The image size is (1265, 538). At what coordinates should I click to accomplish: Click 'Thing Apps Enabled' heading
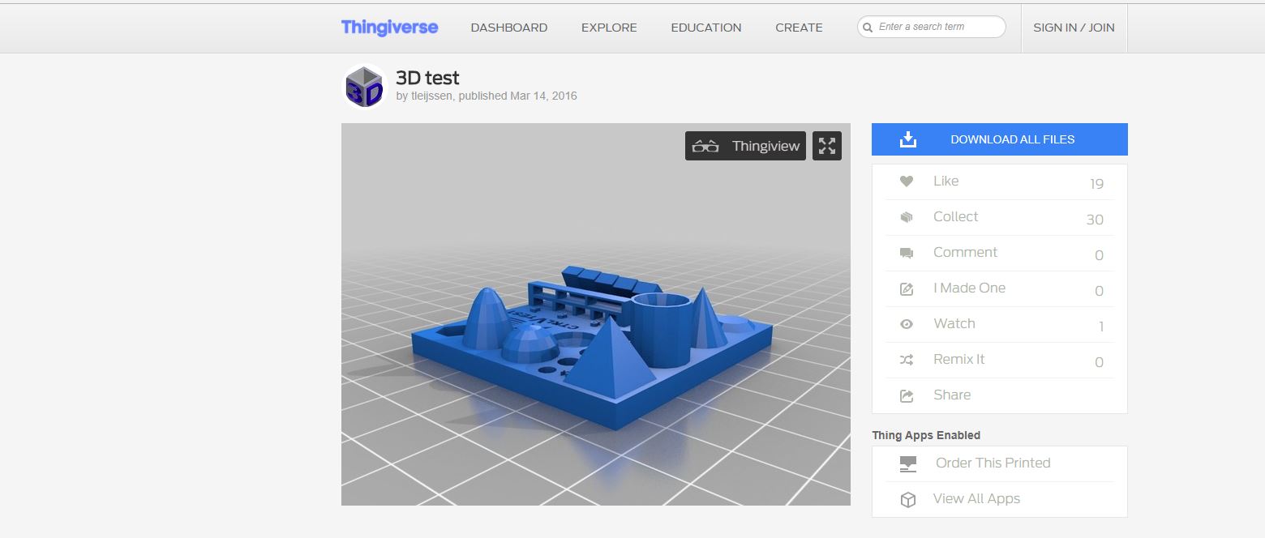pyautogui.click(x=926, y=435)
